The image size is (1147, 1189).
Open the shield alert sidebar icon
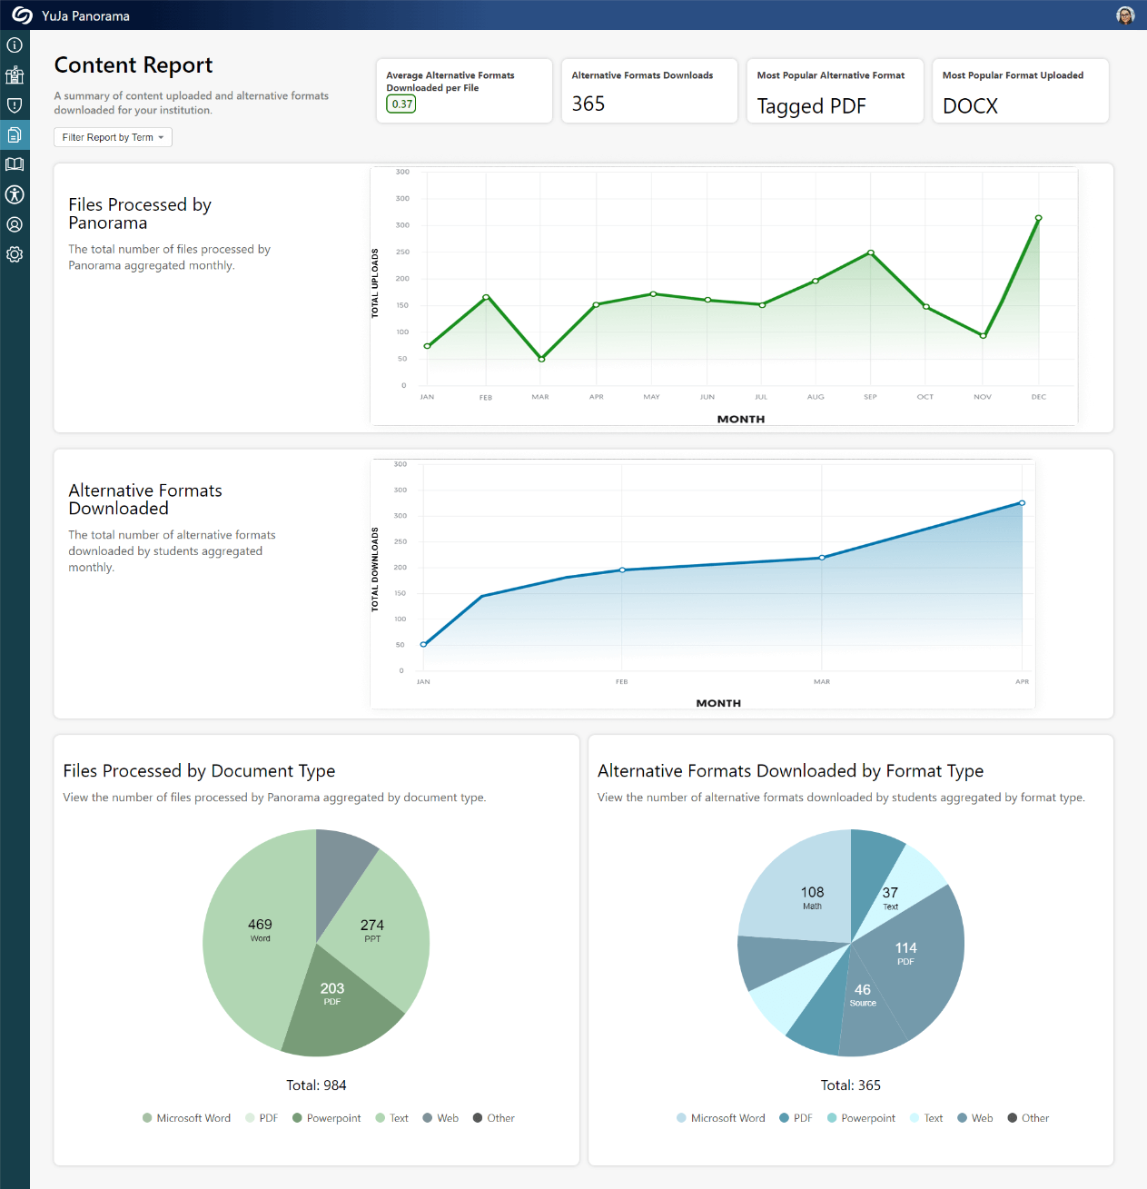point(15,105)
